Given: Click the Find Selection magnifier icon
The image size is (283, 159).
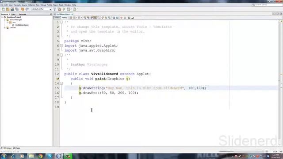Looking at the screenshot, I should click(85, 18).
